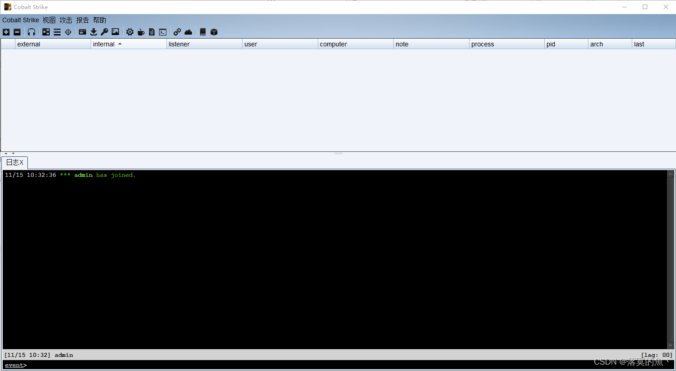Sort by the user column header

tap(280, 44)
